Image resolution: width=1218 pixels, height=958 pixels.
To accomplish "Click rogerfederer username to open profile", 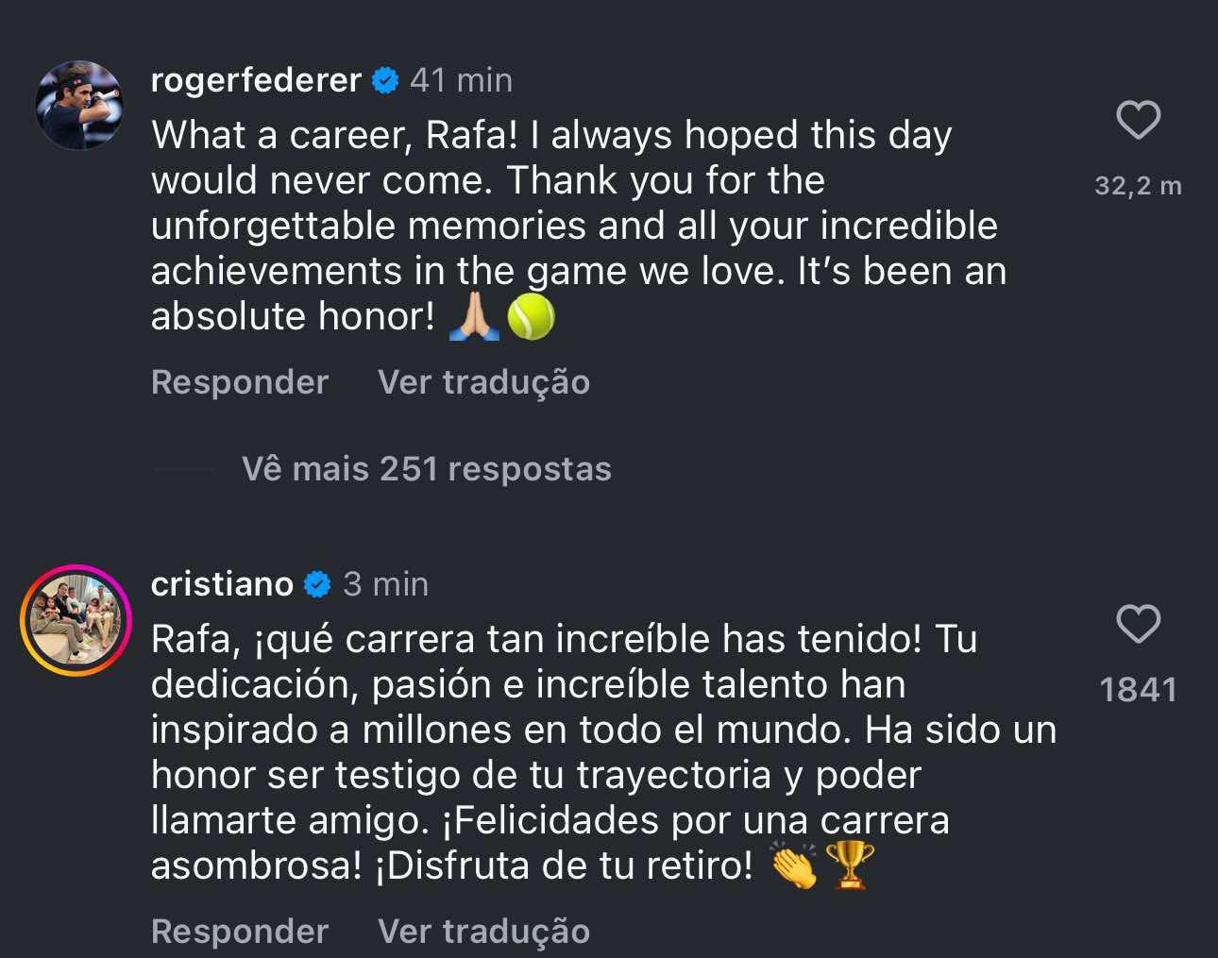I will coord(256,80).
